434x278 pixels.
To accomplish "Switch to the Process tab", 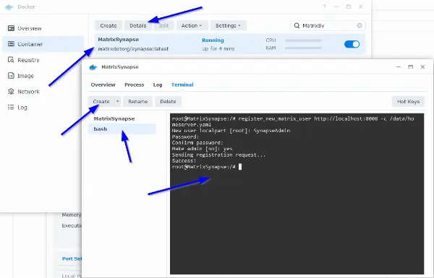I will point(135,84).
